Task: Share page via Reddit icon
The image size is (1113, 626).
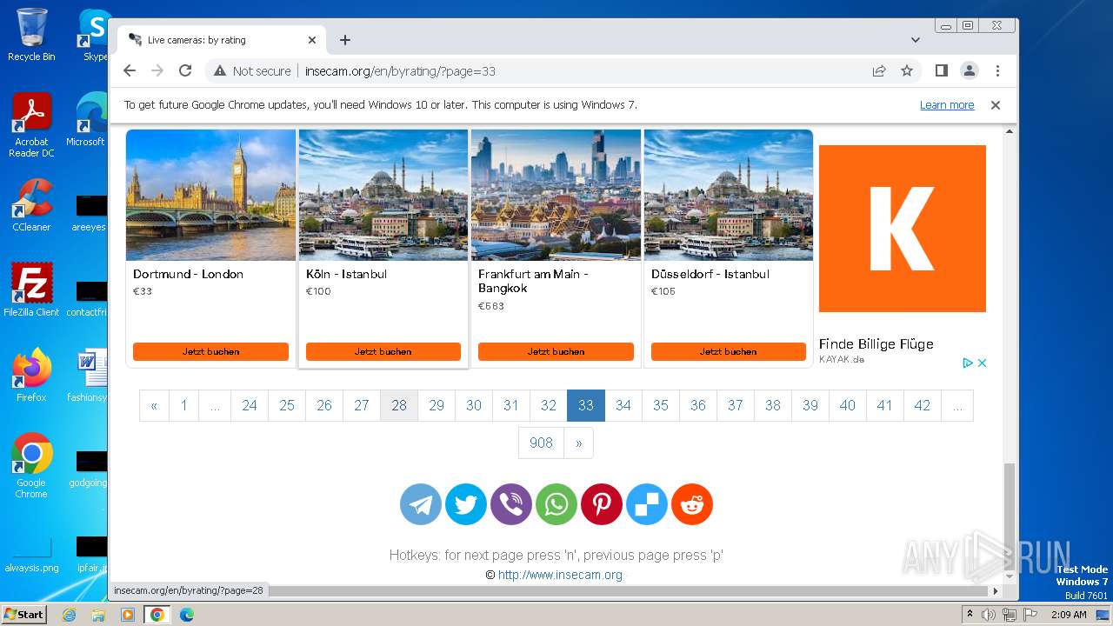Action: [692, 504]
